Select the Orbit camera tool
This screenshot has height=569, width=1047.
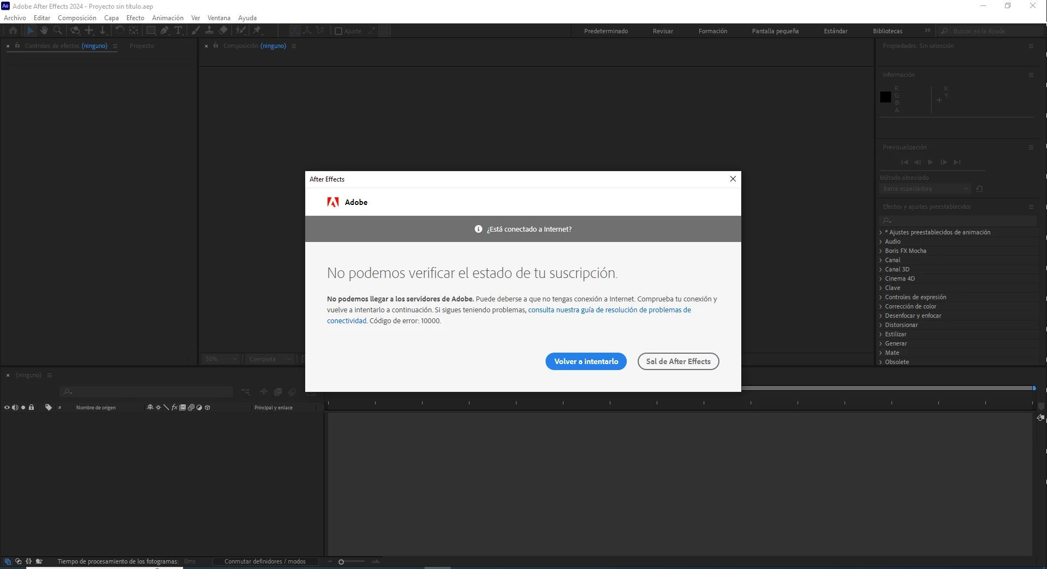tap(75, 31)
